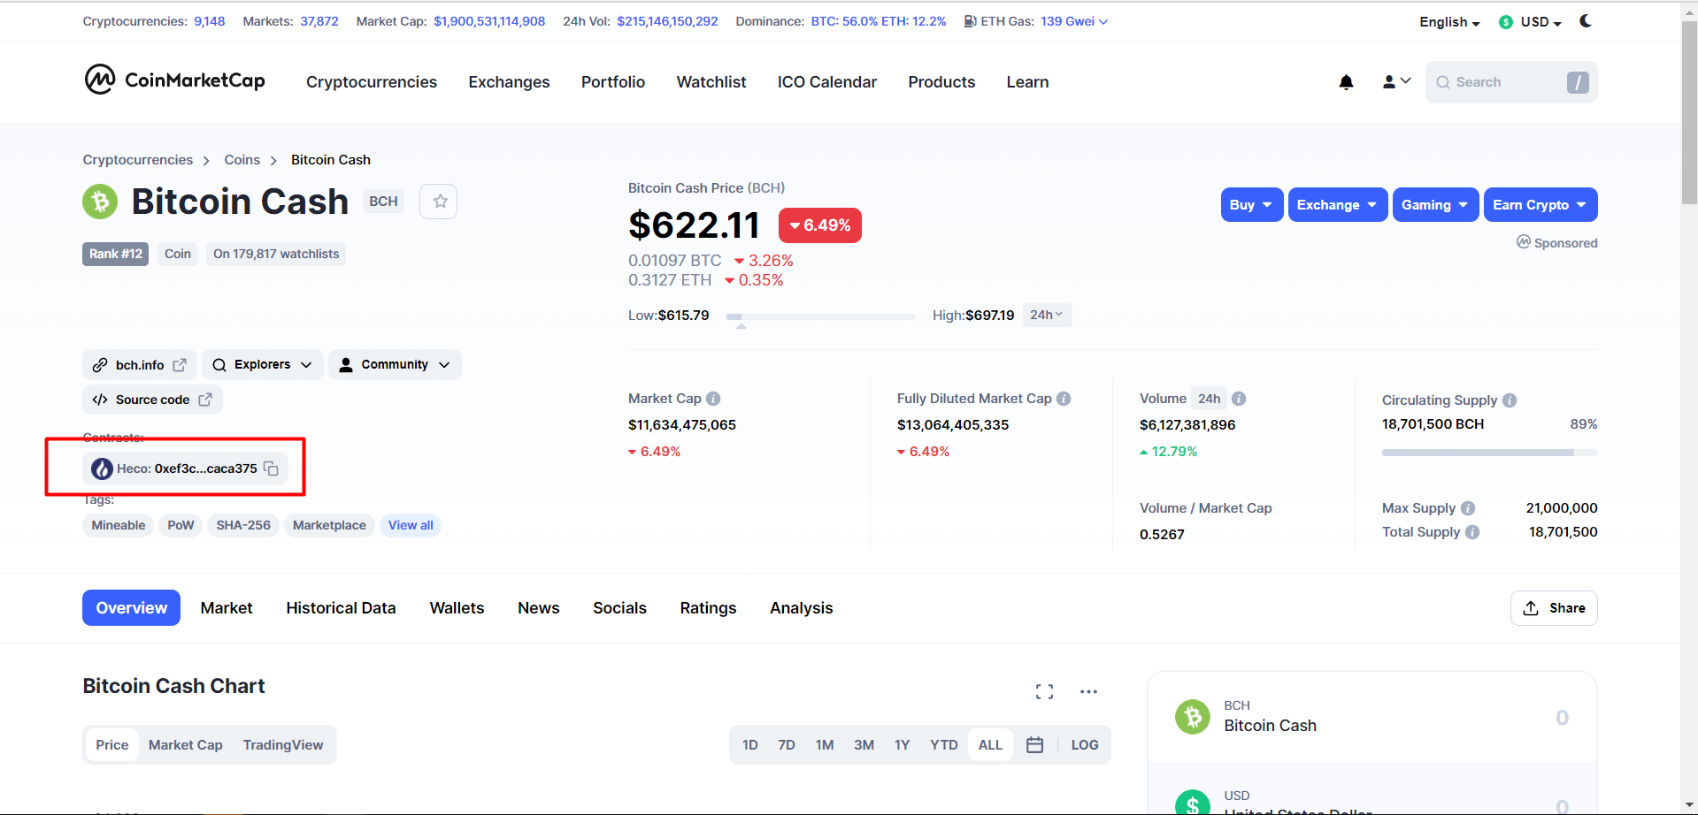Viewport: 1698px width, 815px height.
Task: Open Circulating Supply info icon
Action: [1510, 400]
